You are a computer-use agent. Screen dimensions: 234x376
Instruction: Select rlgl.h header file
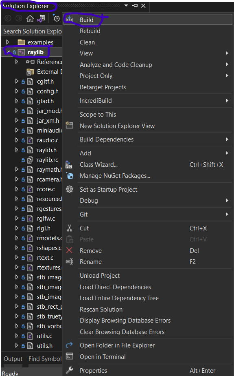pos(44,228)
